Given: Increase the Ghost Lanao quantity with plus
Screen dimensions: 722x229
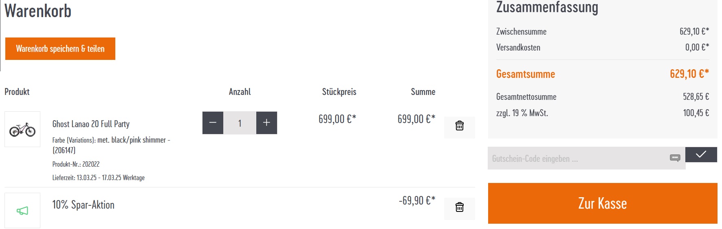Looking at the screenshot, I should 266,123.
